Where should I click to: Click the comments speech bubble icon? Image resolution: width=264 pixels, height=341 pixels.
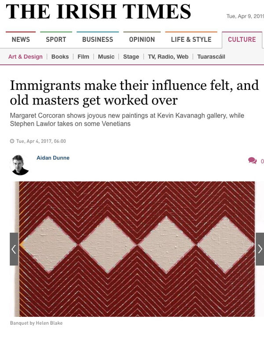[x=253, y=160]
